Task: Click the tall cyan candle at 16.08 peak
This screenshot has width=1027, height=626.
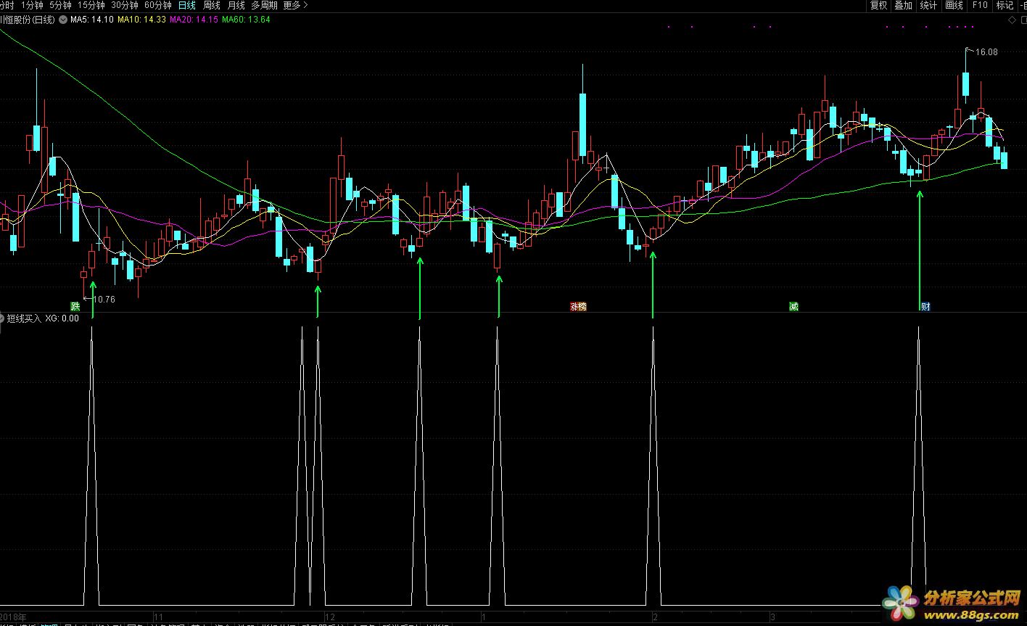Action: pyautogui.click(x=965, y=84)
